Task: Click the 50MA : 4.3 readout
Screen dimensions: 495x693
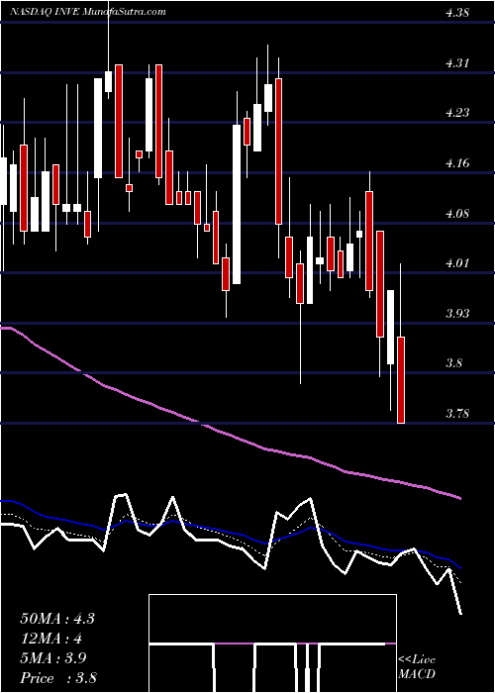Action: [57, 619]
